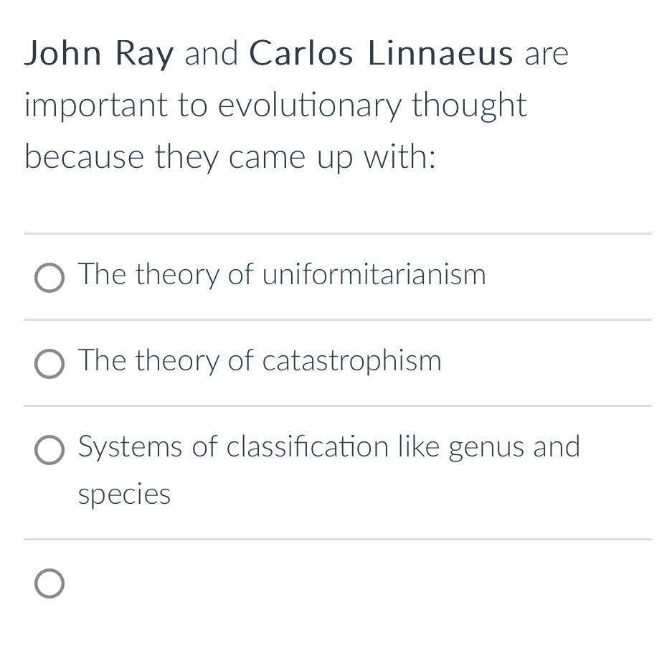This screenshot has width=667, height=661.
Task: Select the catastrophism radio button
Action: (x=49, y=364)
